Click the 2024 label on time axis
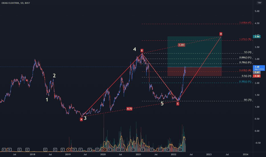The height and width of the screenshot is (157, 266). tap(245, 154)
